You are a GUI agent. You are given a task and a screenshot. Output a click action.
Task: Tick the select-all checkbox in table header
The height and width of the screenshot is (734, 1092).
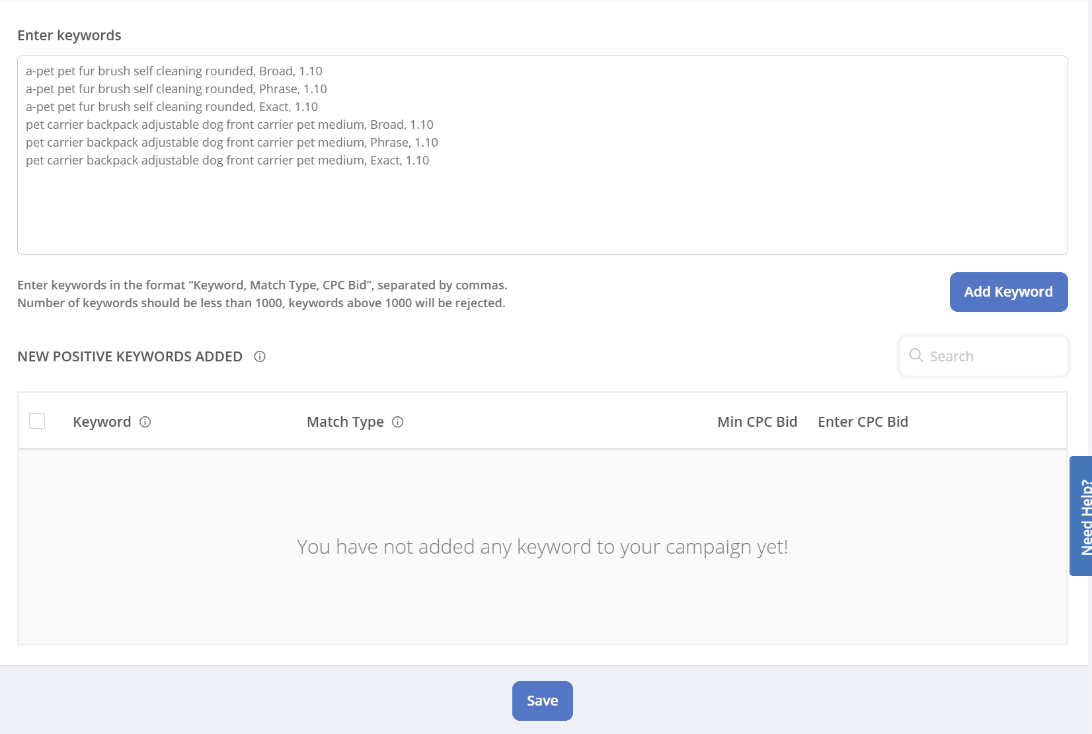[x=37, y=422]
